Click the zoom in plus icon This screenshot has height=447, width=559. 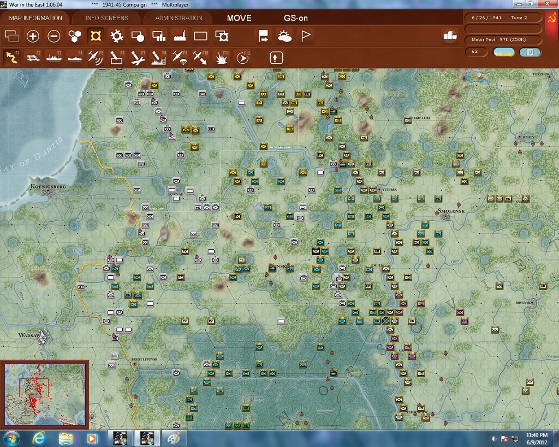[33, 36]
